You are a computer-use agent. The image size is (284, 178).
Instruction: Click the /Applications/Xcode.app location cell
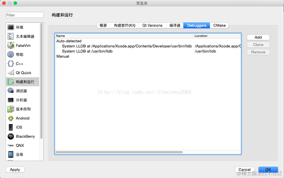[218, 46]
